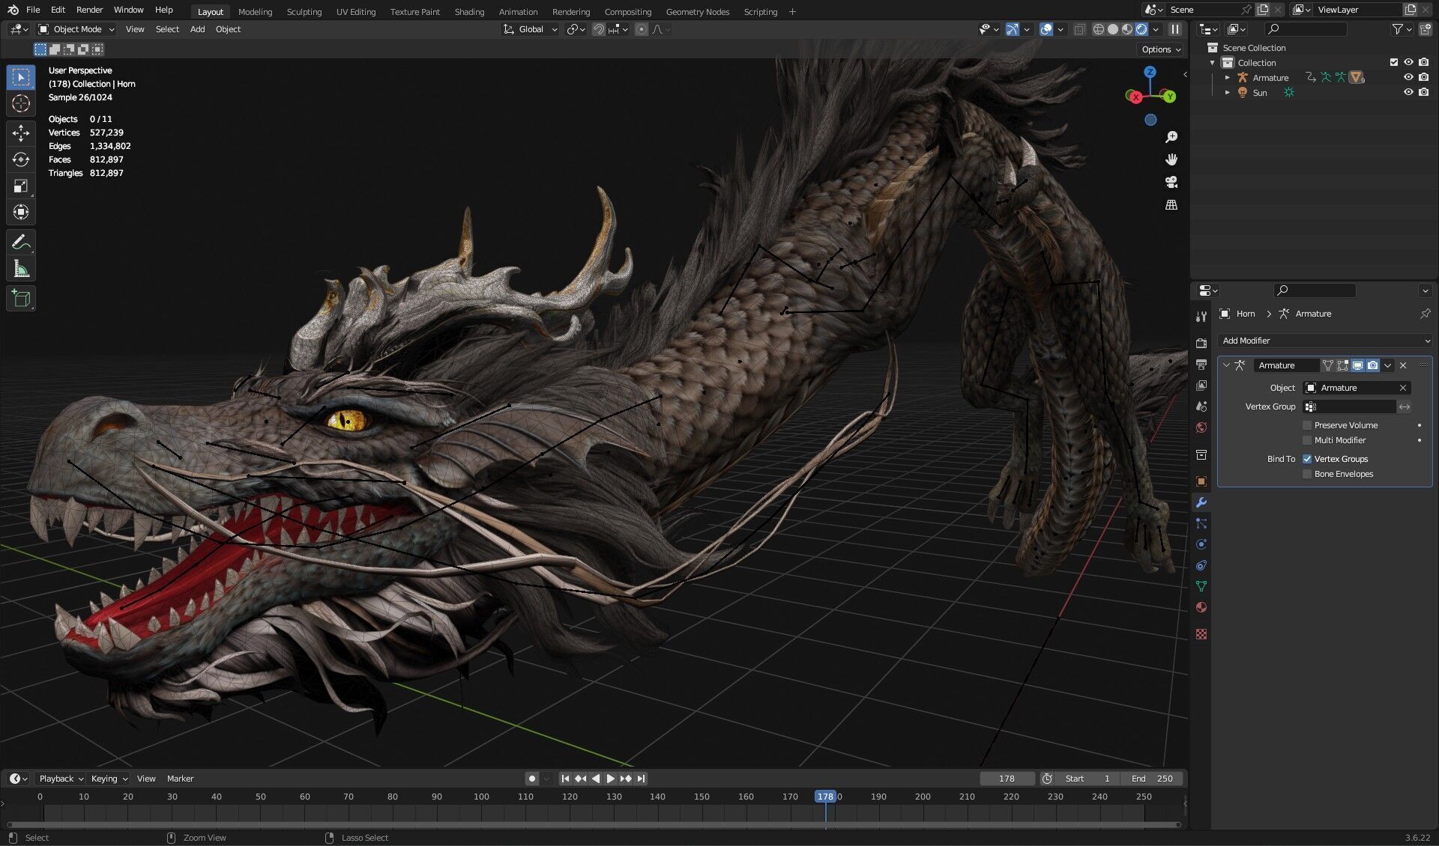Enable Bone Envelopes checkbox
Image resolution: width=1439 pixels, height=846 pixels.
[x=1307, y=474]
